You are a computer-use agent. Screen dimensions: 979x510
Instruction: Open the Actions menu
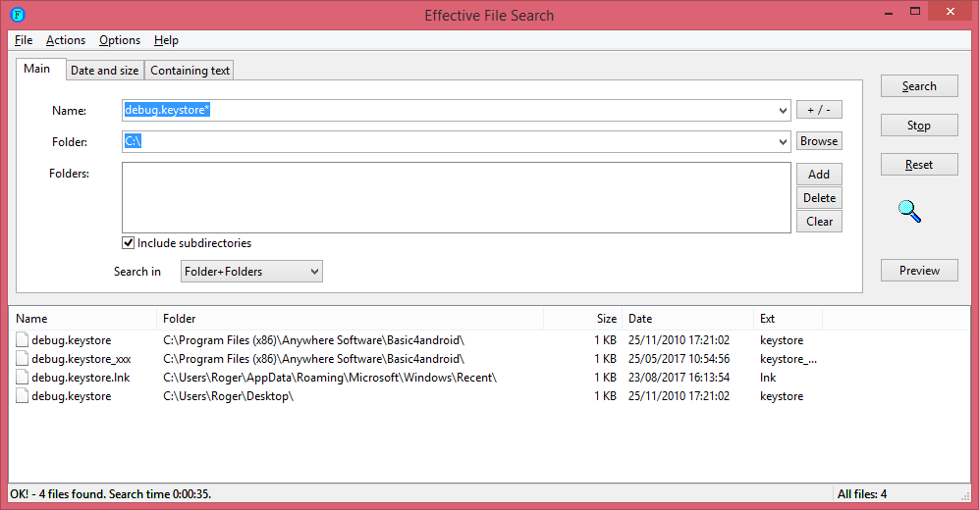[66, 40]
